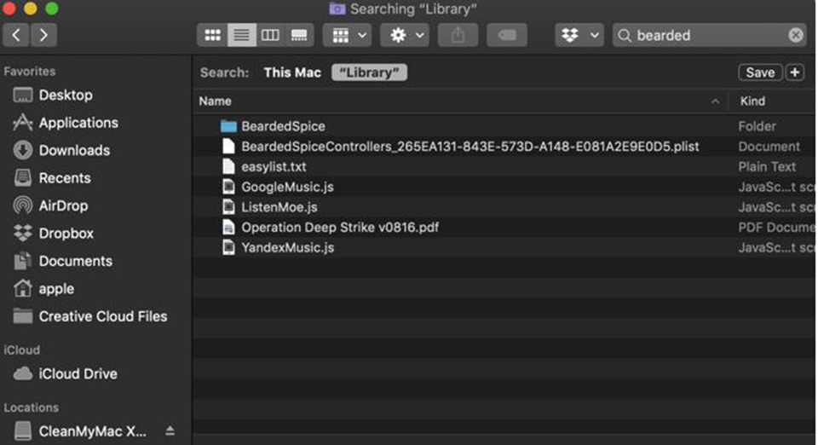Go back with the left arrow button
The height and width of the screenshot is (445, 818).
click(x=16, y=36)
